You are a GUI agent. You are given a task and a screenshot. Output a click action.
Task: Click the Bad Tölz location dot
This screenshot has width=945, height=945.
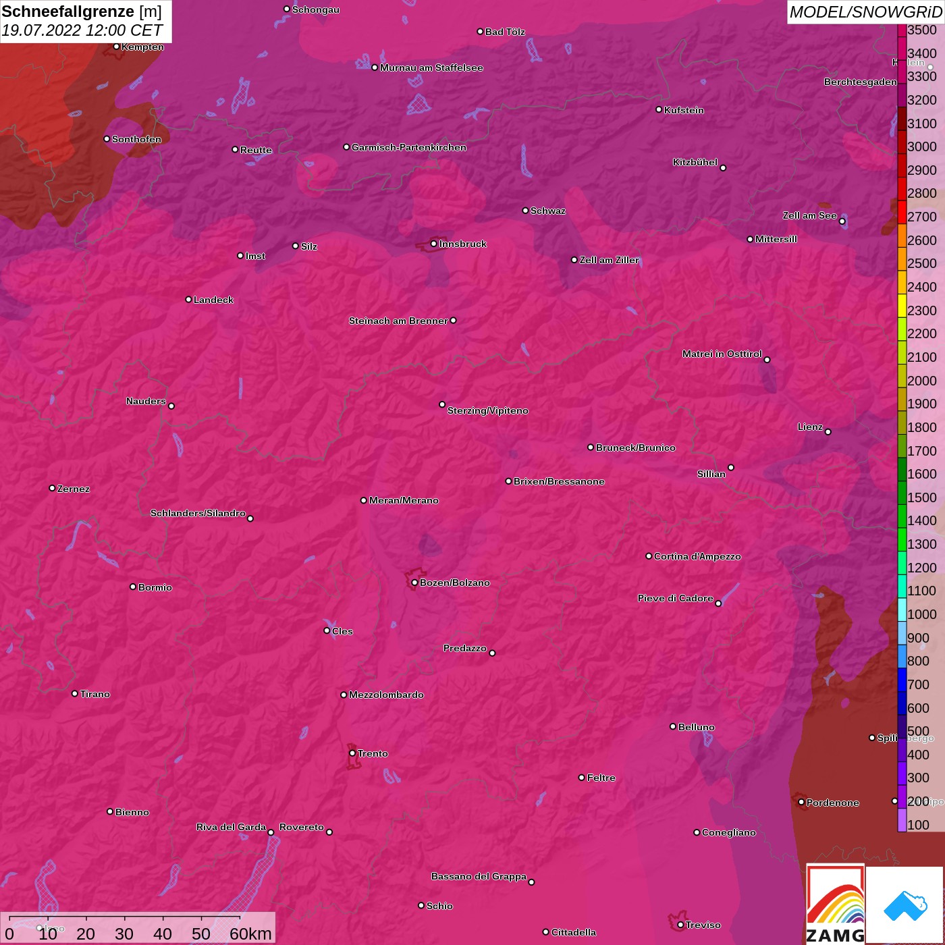click(x=480, y=32)
